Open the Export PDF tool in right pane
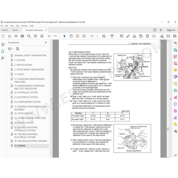Screen dimensions: 178x178 pyautogui.click(x=175, y=50)
